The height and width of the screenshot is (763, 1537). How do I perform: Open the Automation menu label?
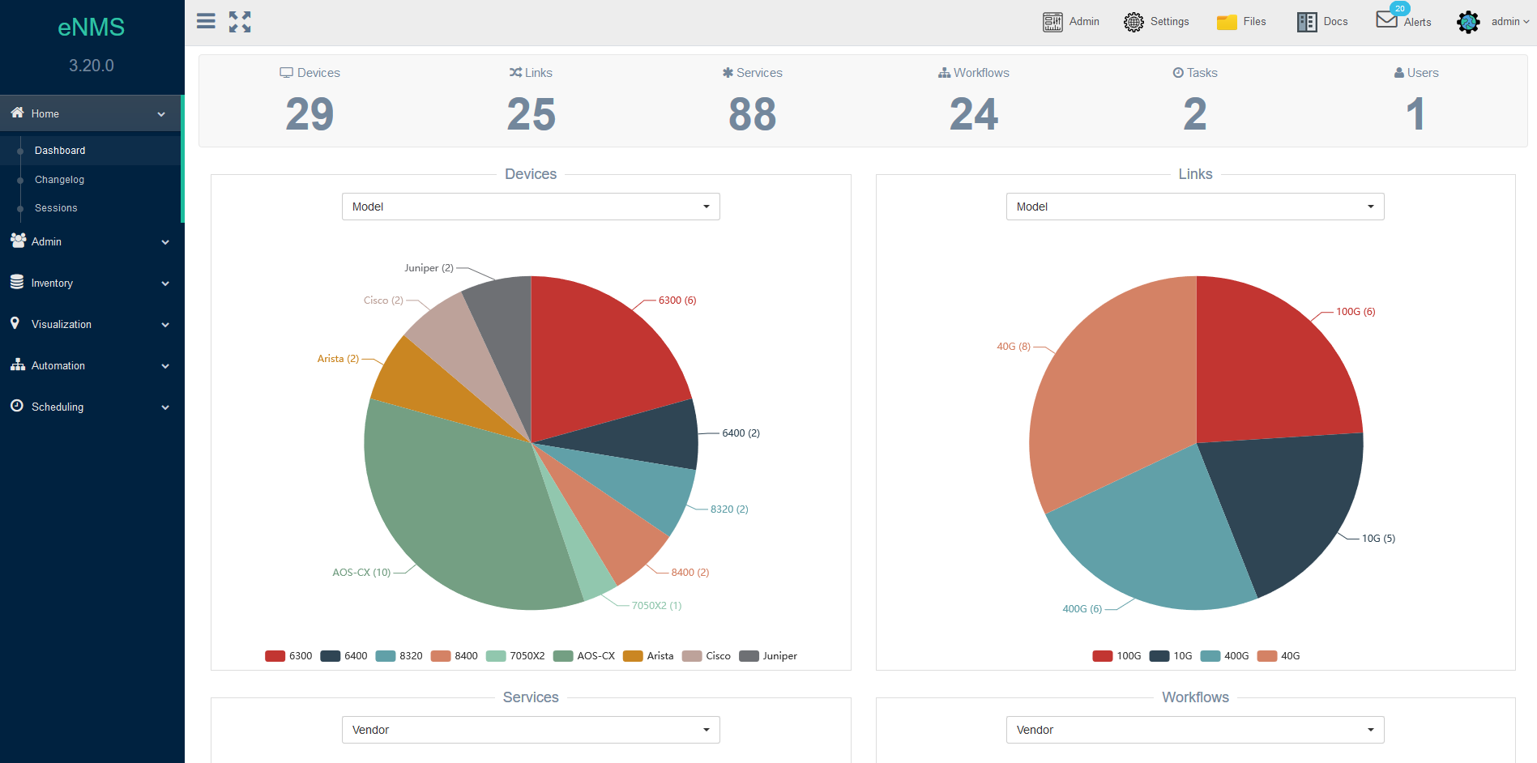point(58,366)
